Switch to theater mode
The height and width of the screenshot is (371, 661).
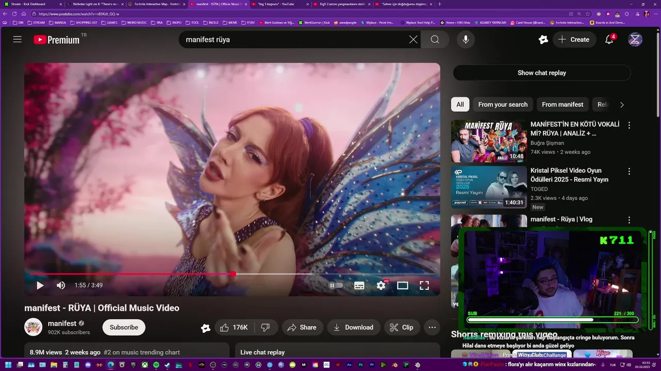click(x=403, y=285)
